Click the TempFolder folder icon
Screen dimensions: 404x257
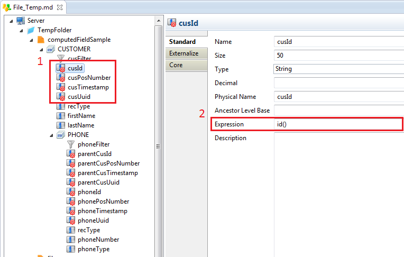point(31,30)
